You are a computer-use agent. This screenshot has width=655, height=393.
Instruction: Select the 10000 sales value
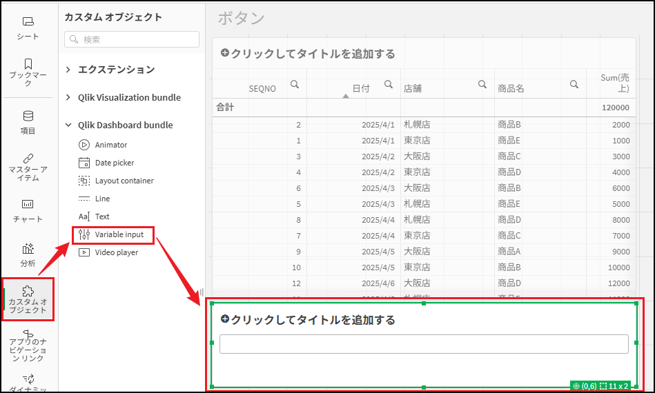coord(618,268)
